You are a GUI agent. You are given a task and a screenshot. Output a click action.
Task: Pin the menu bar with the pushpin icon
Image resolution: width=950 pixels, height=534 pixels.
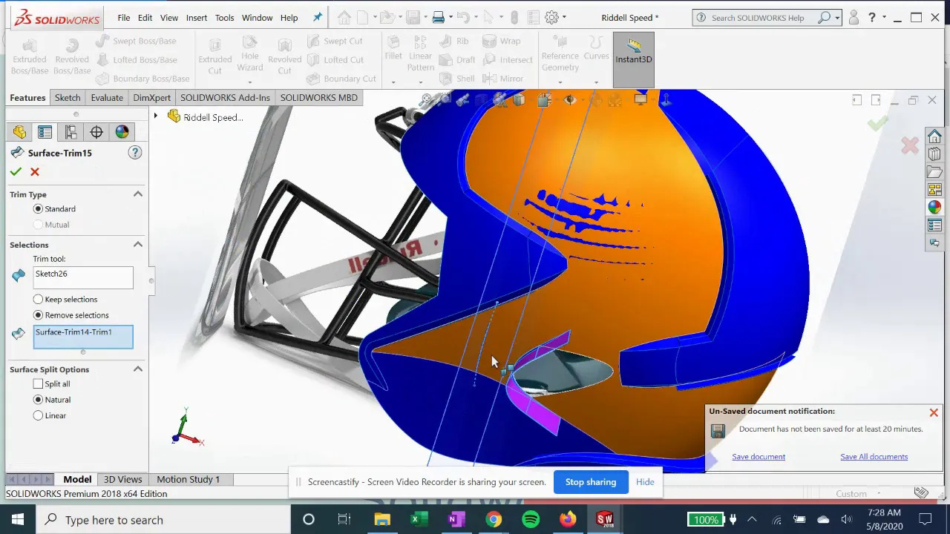(x=318, y=17)
